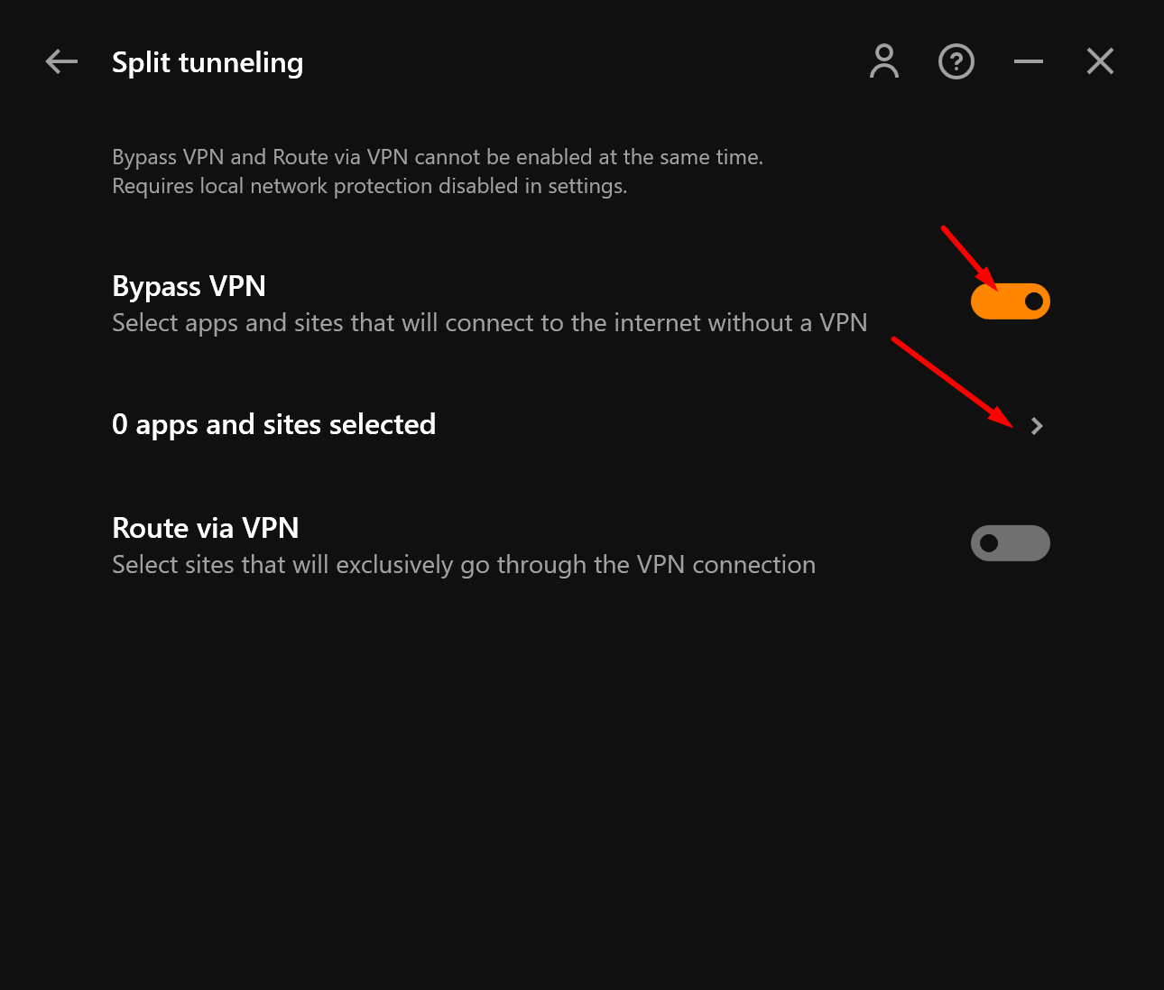Close the VPN window with the X icon
The width and height of the screenshot is (1164, 990).
[x=1101, y=61]
